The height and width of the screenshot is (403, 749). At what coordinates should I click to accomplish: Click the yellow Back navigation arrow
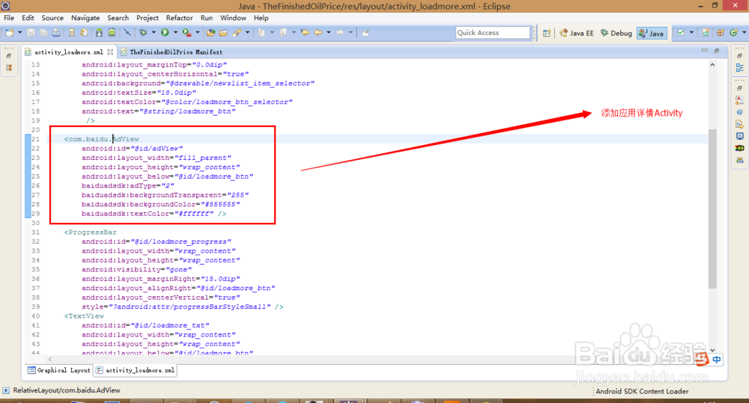click(x=318, y=32)
